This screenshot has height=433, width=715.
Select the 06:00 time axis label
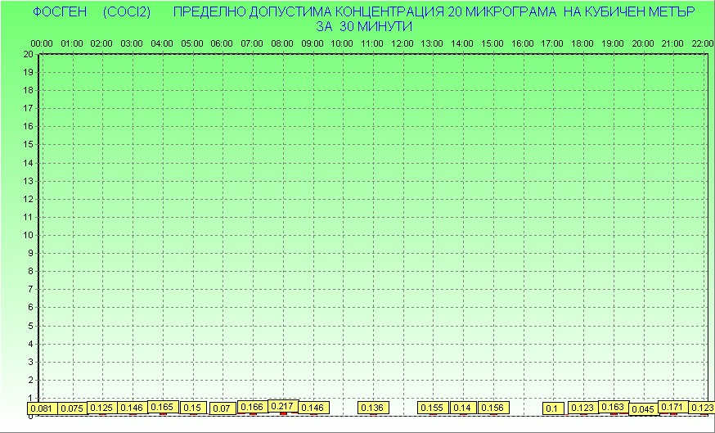222,43
